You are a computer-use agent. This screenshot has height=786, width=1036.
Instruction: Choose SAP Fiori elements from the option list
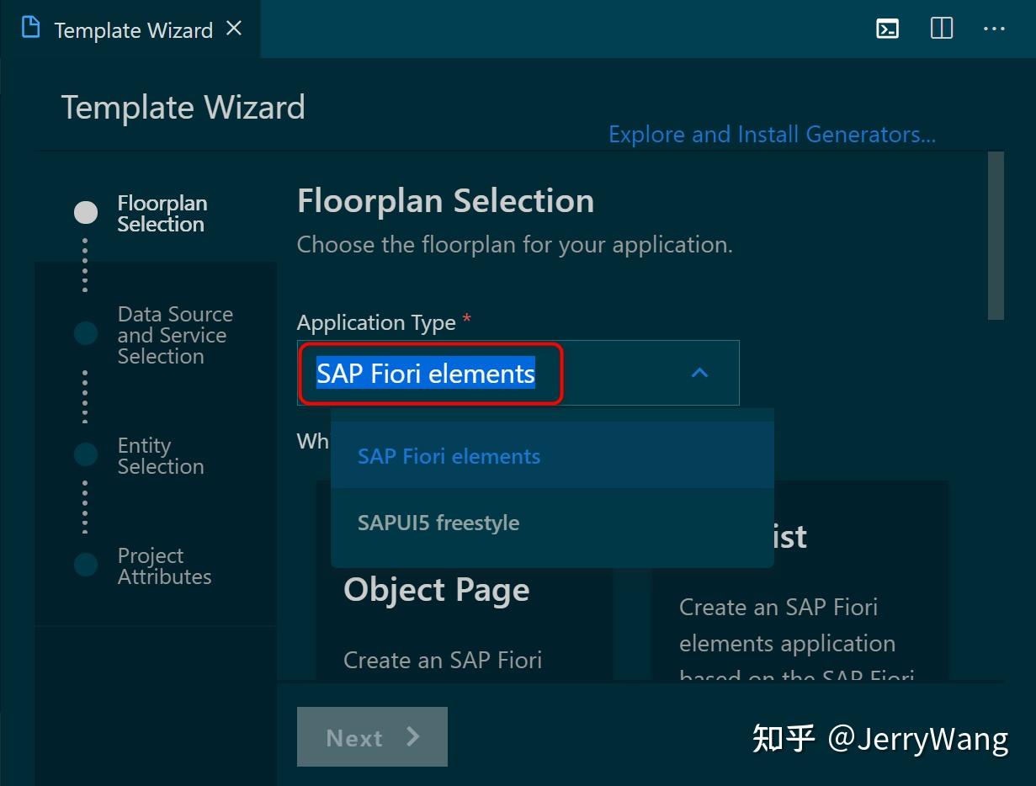[449, 455]
